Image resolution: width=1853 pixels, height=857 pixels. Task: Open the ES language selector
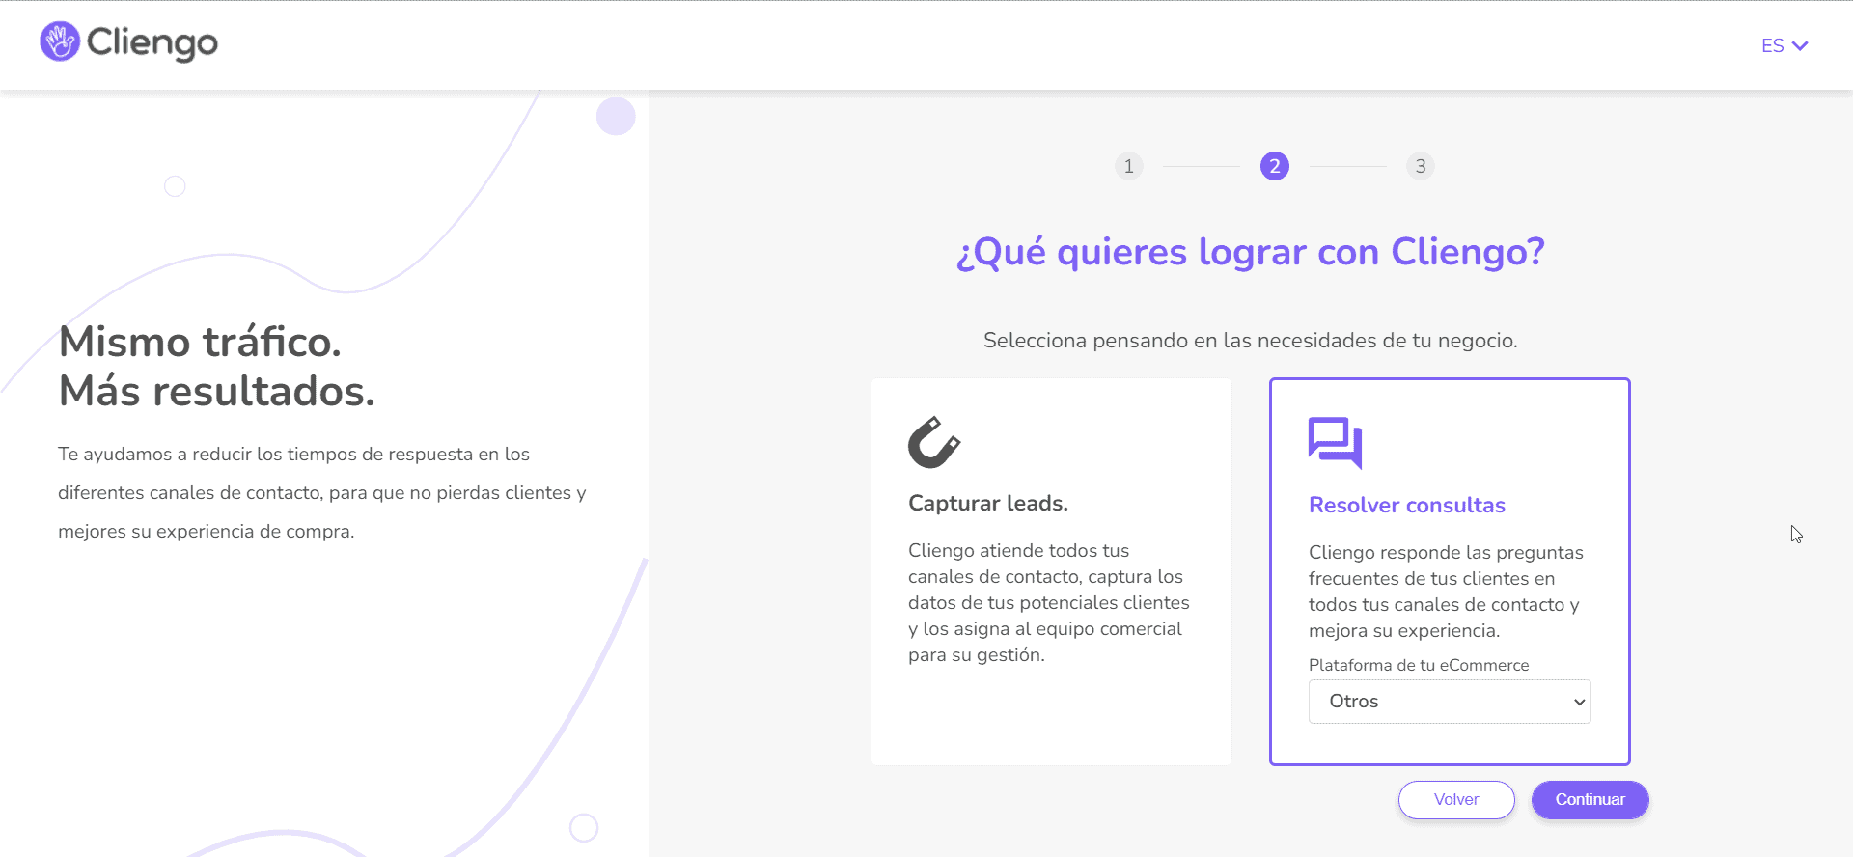tap(1784, 45)
